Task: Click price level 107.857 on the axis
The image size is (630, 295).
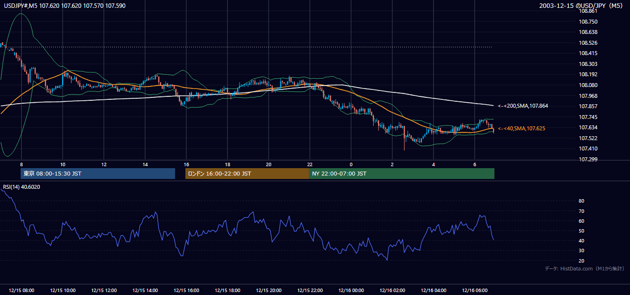Action: point(588,106)
